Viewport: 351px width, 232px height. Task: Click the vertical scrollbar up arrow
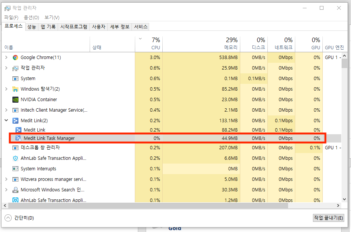(x=345, y=56)
